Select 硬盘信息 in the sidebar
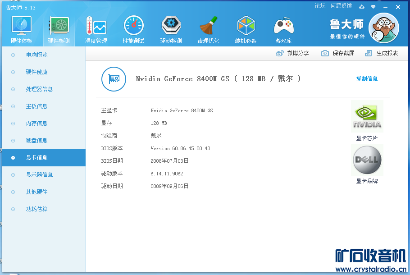The height and width of the screenshot is (275, 410). (x=36, y=141)
